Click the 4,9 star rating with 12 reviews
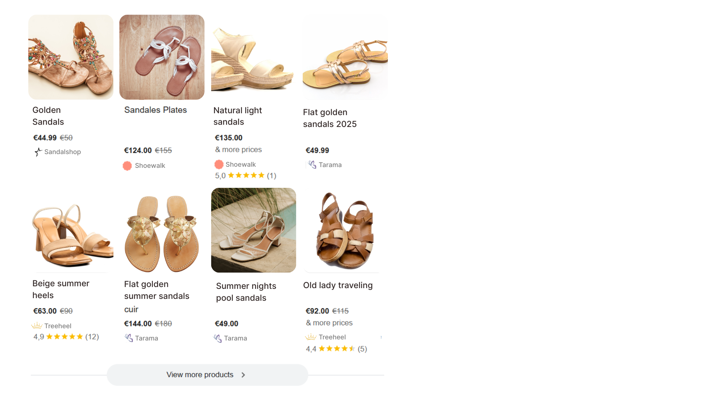714x401 pixels. (66, 336)
